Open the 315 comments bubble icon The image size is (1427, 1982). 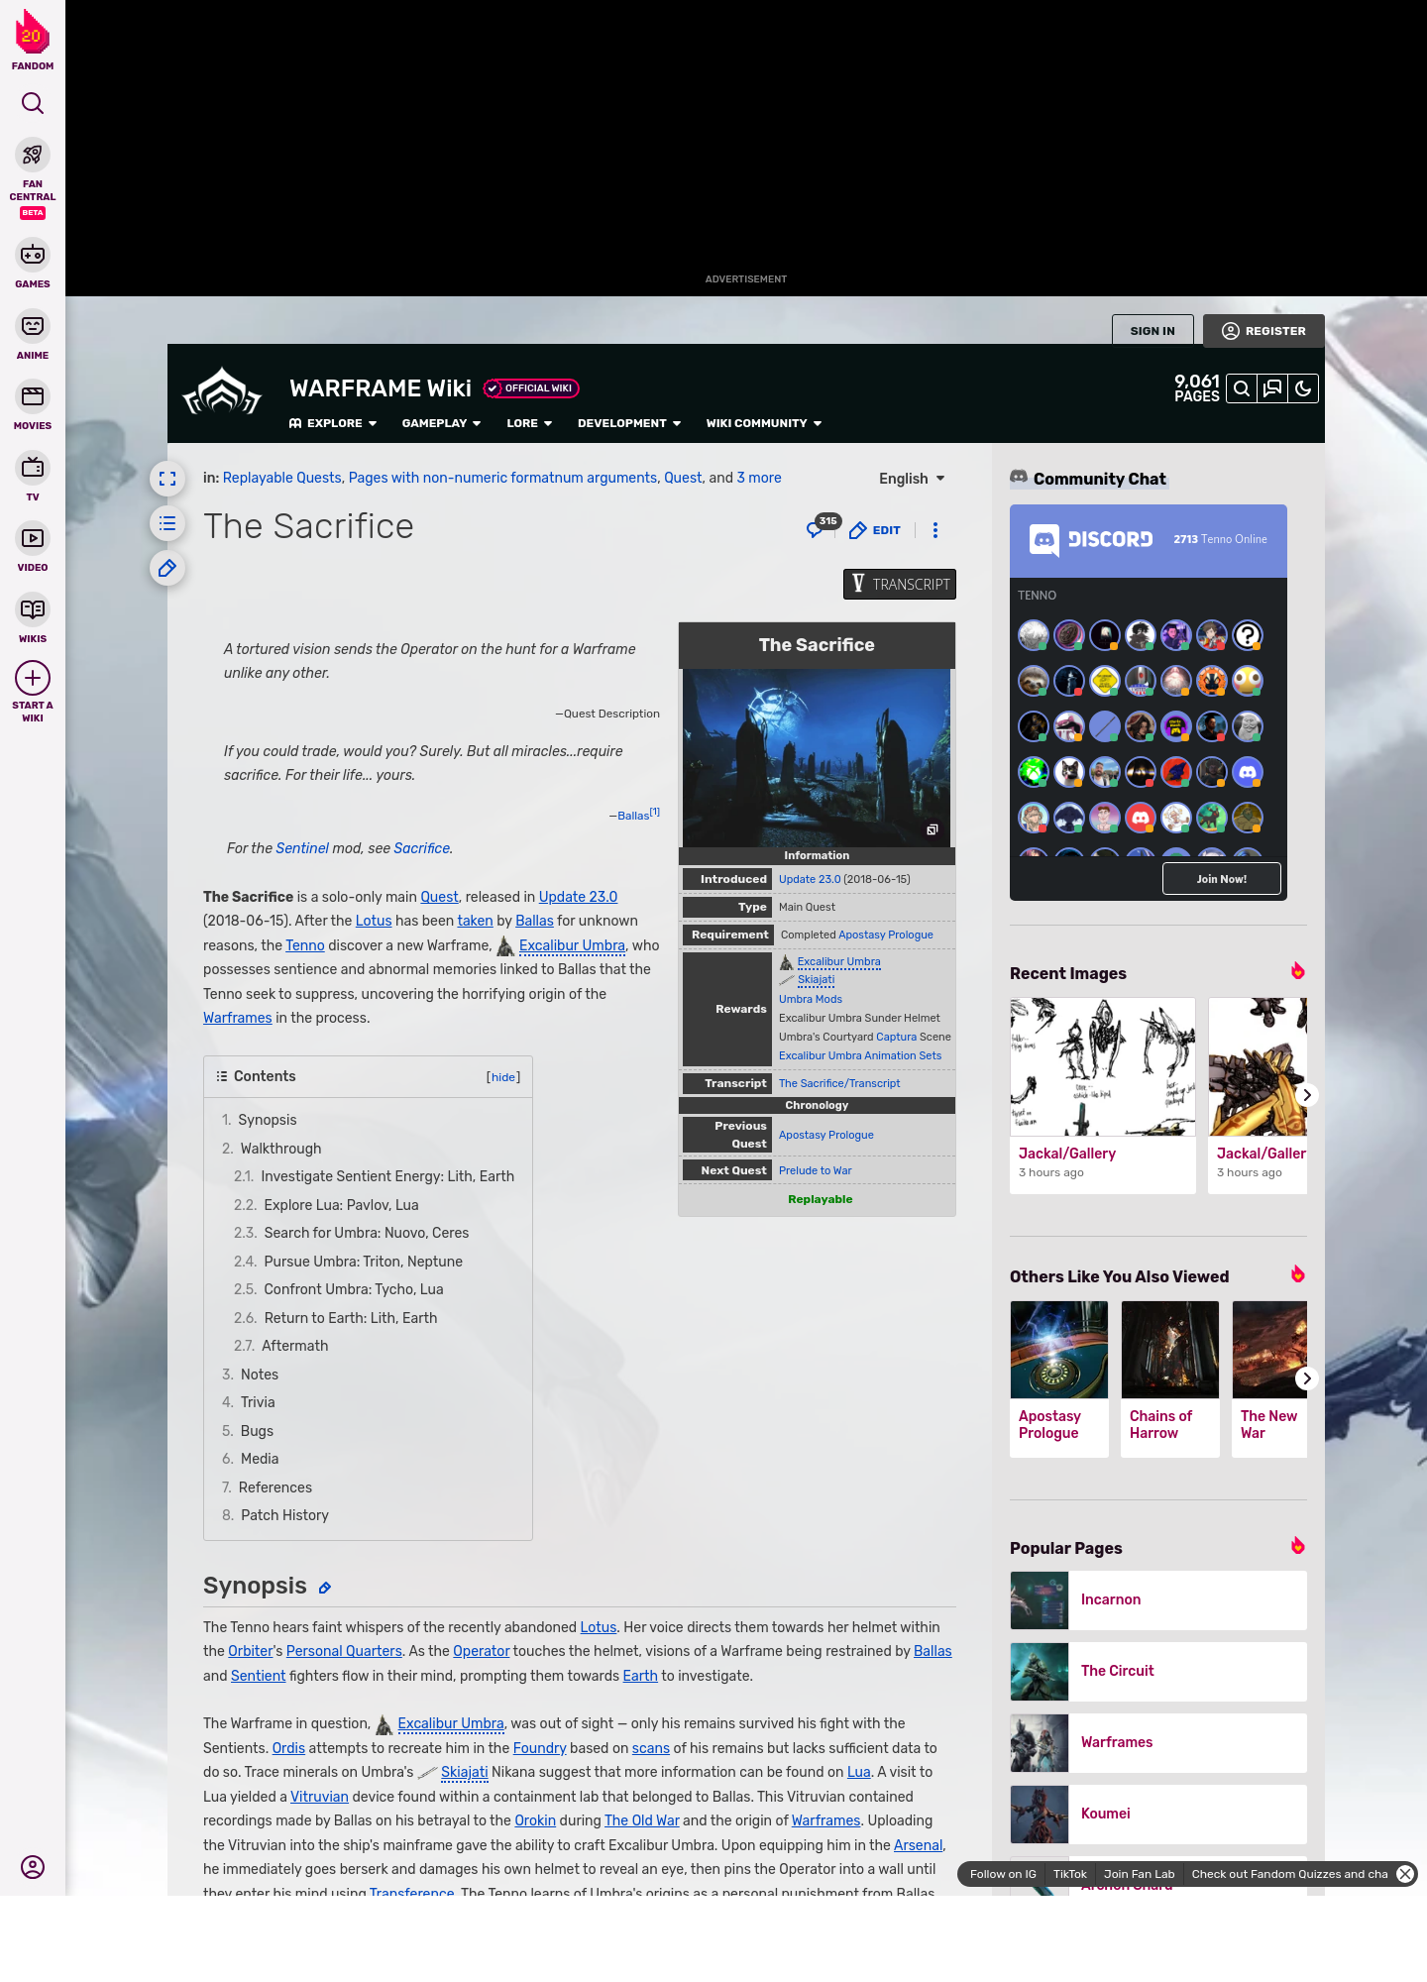[822, 526]
